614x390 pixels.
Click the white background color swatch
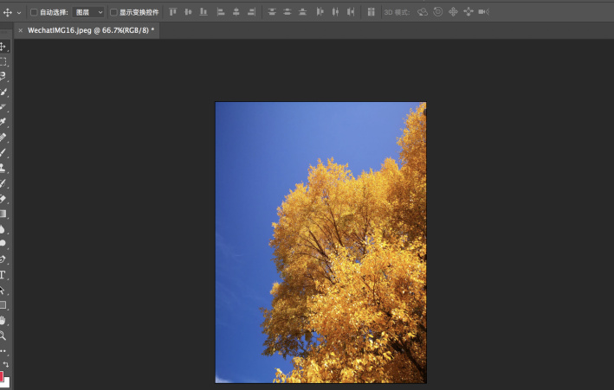pos(6,382)
